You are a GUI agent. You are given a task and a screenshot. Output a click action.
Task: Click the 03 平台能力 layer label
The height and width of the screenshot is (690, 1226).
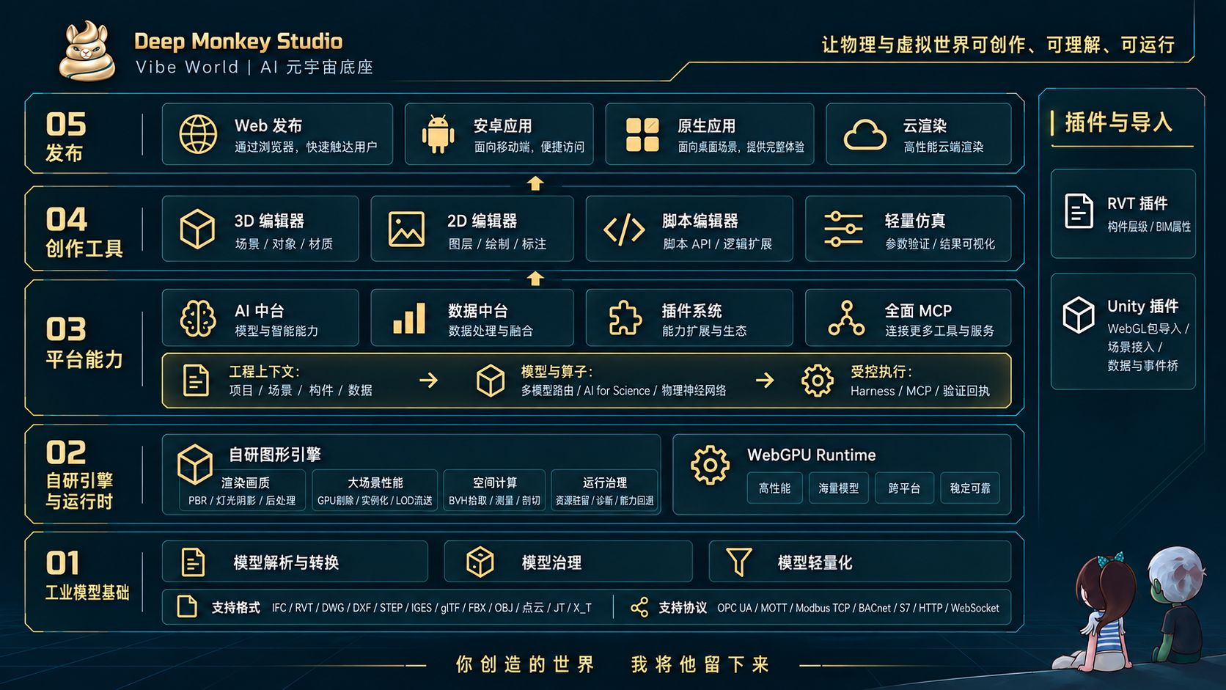[x=84, y=342]
